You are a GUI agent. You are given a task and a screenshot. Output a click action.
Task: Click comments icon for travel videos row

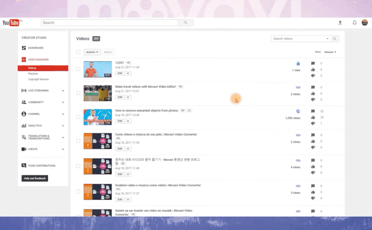313,87
